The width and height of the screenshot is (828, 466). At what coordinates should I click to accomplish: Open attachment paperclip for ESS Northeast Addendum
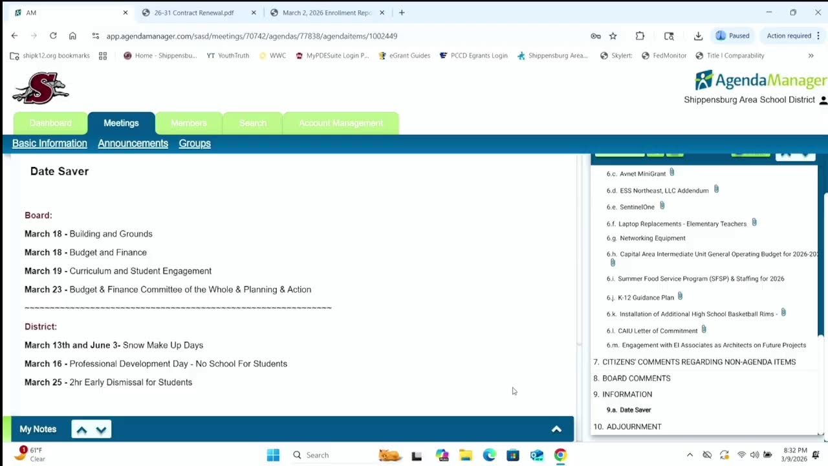pyautogui.click(x=716, y=190)
